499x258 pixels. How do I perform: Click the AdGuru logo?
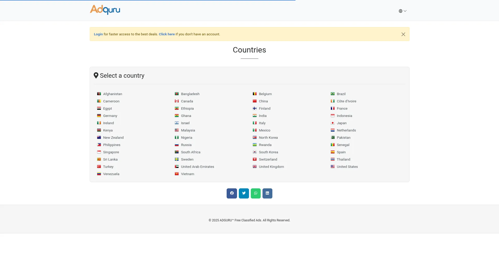pos(105,10)
